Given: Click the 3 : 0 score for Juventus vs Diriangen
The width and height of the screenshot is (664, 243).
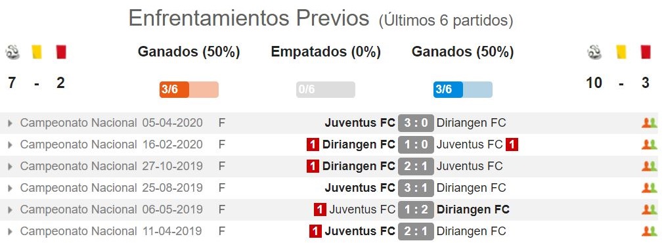Looking at the screenshot, I should pos(416,123).
